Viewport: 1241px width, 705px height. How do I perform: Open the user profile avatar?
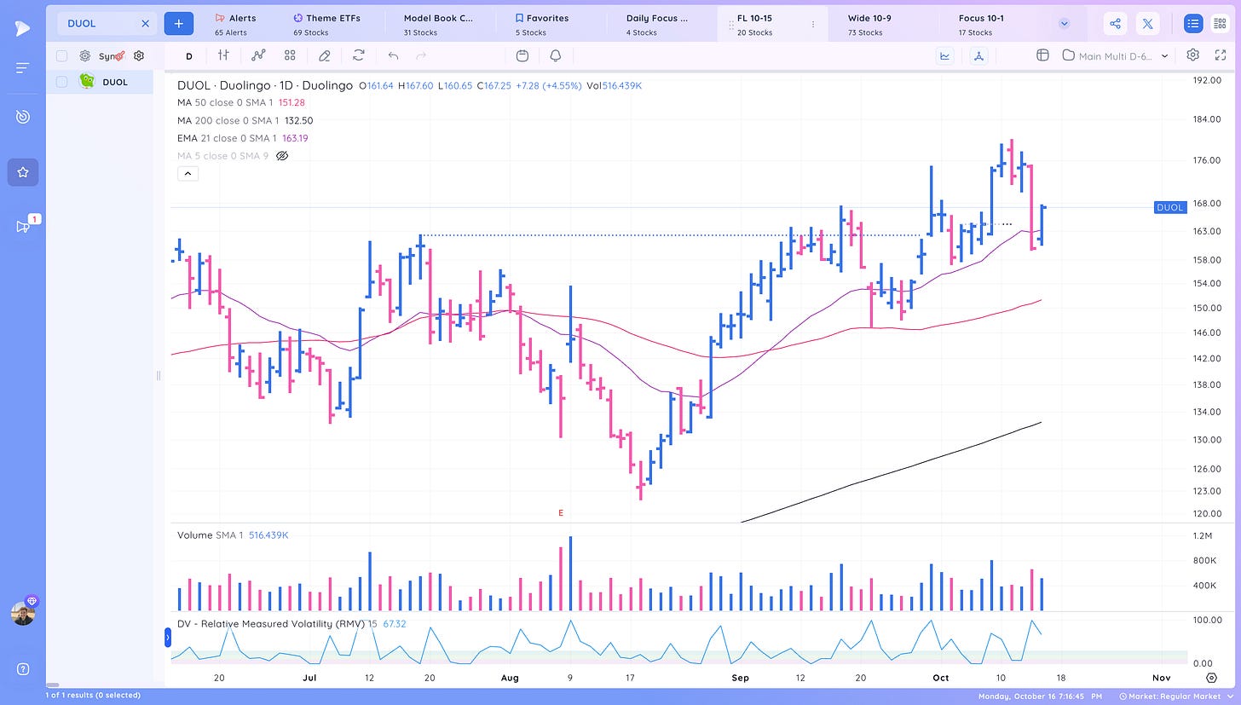(23, 613)
